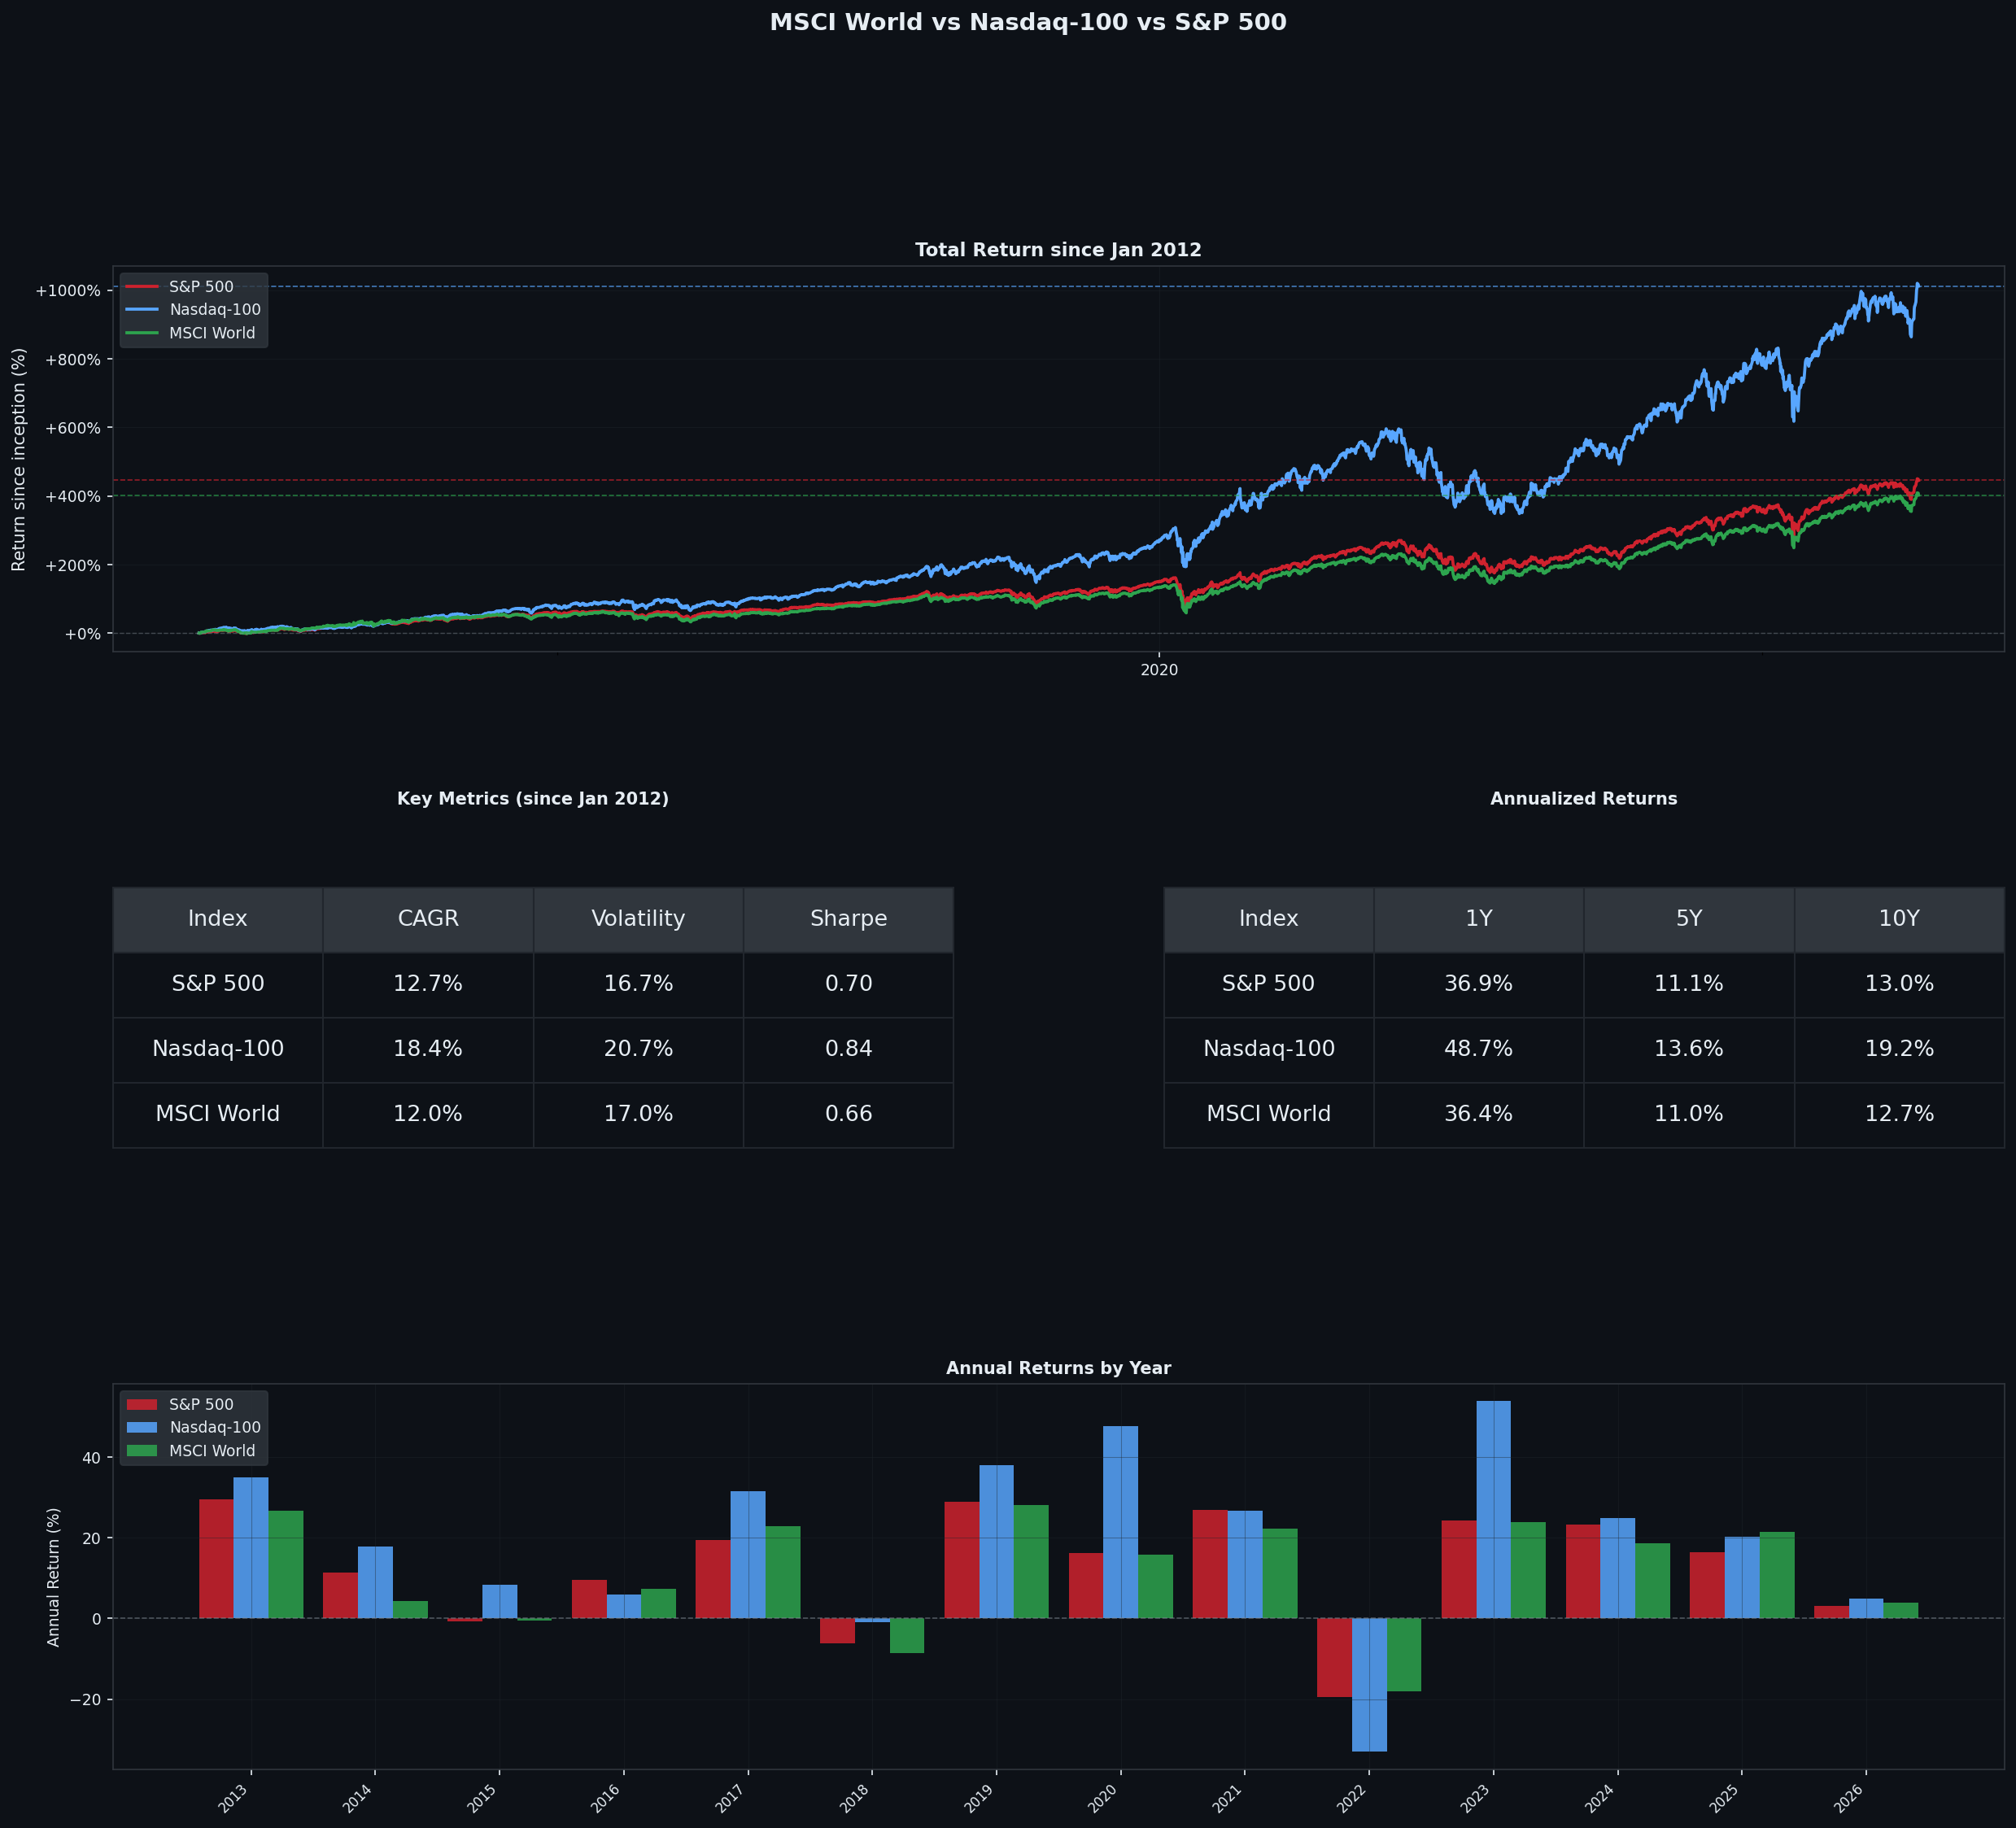Click the 2020 tick label on line chart

(1159, 670)
